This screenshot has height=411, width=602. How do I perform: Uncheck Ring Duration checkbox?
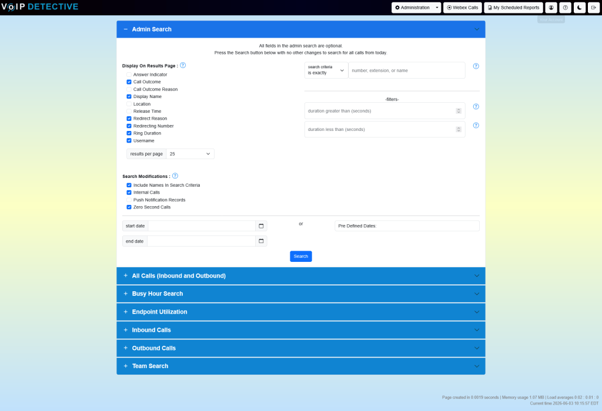pyautogui.click(x=129, y=133)
